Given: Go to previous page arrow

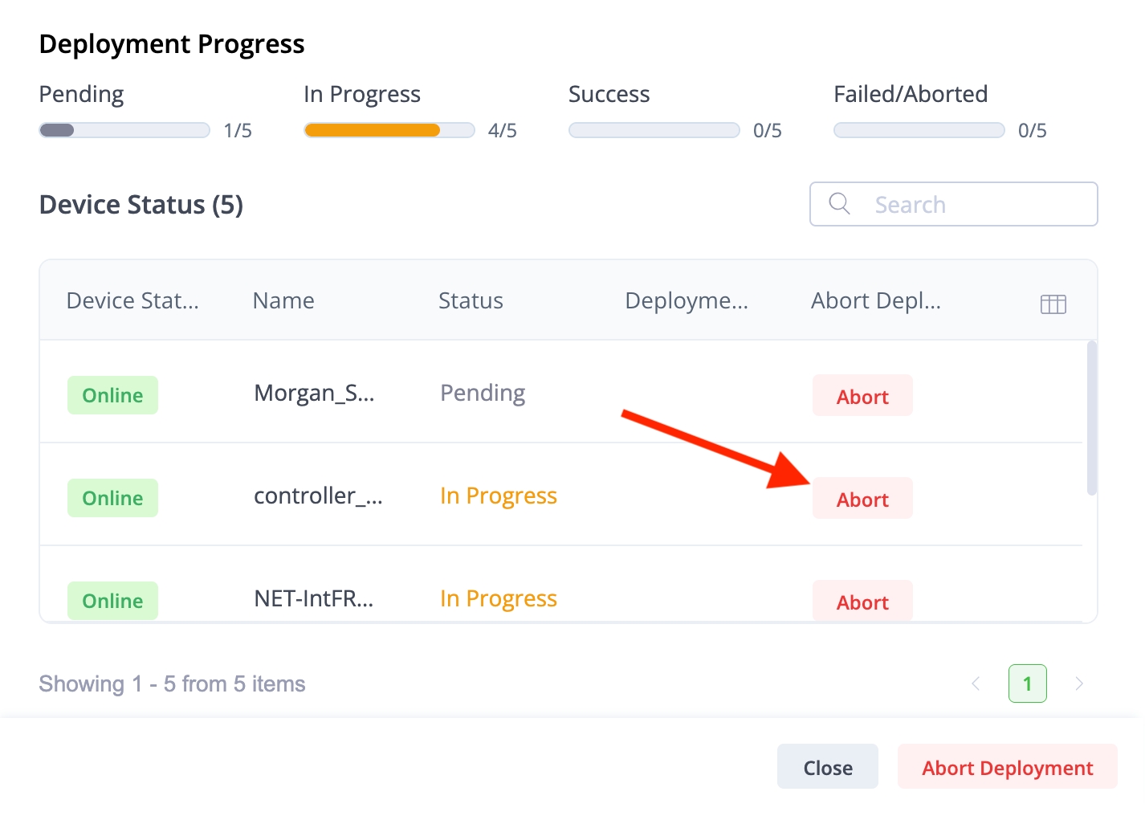Looking at the screenshot, I should tap(976, 683).
